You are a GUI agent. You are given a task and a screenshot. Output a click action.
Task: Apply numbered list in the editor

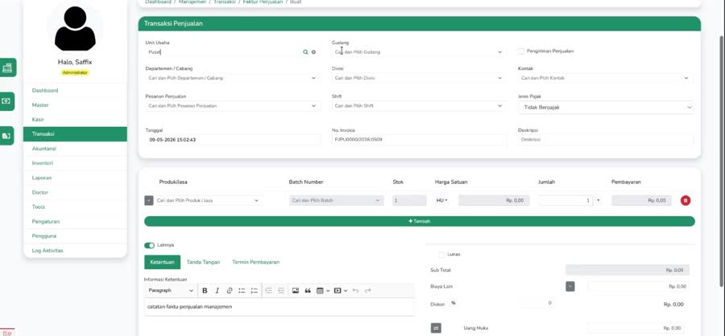254,291
